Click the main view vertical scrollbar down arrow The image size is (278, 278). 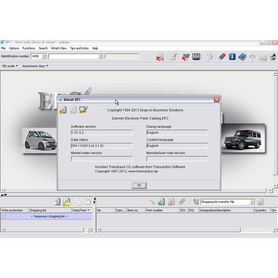275,186
